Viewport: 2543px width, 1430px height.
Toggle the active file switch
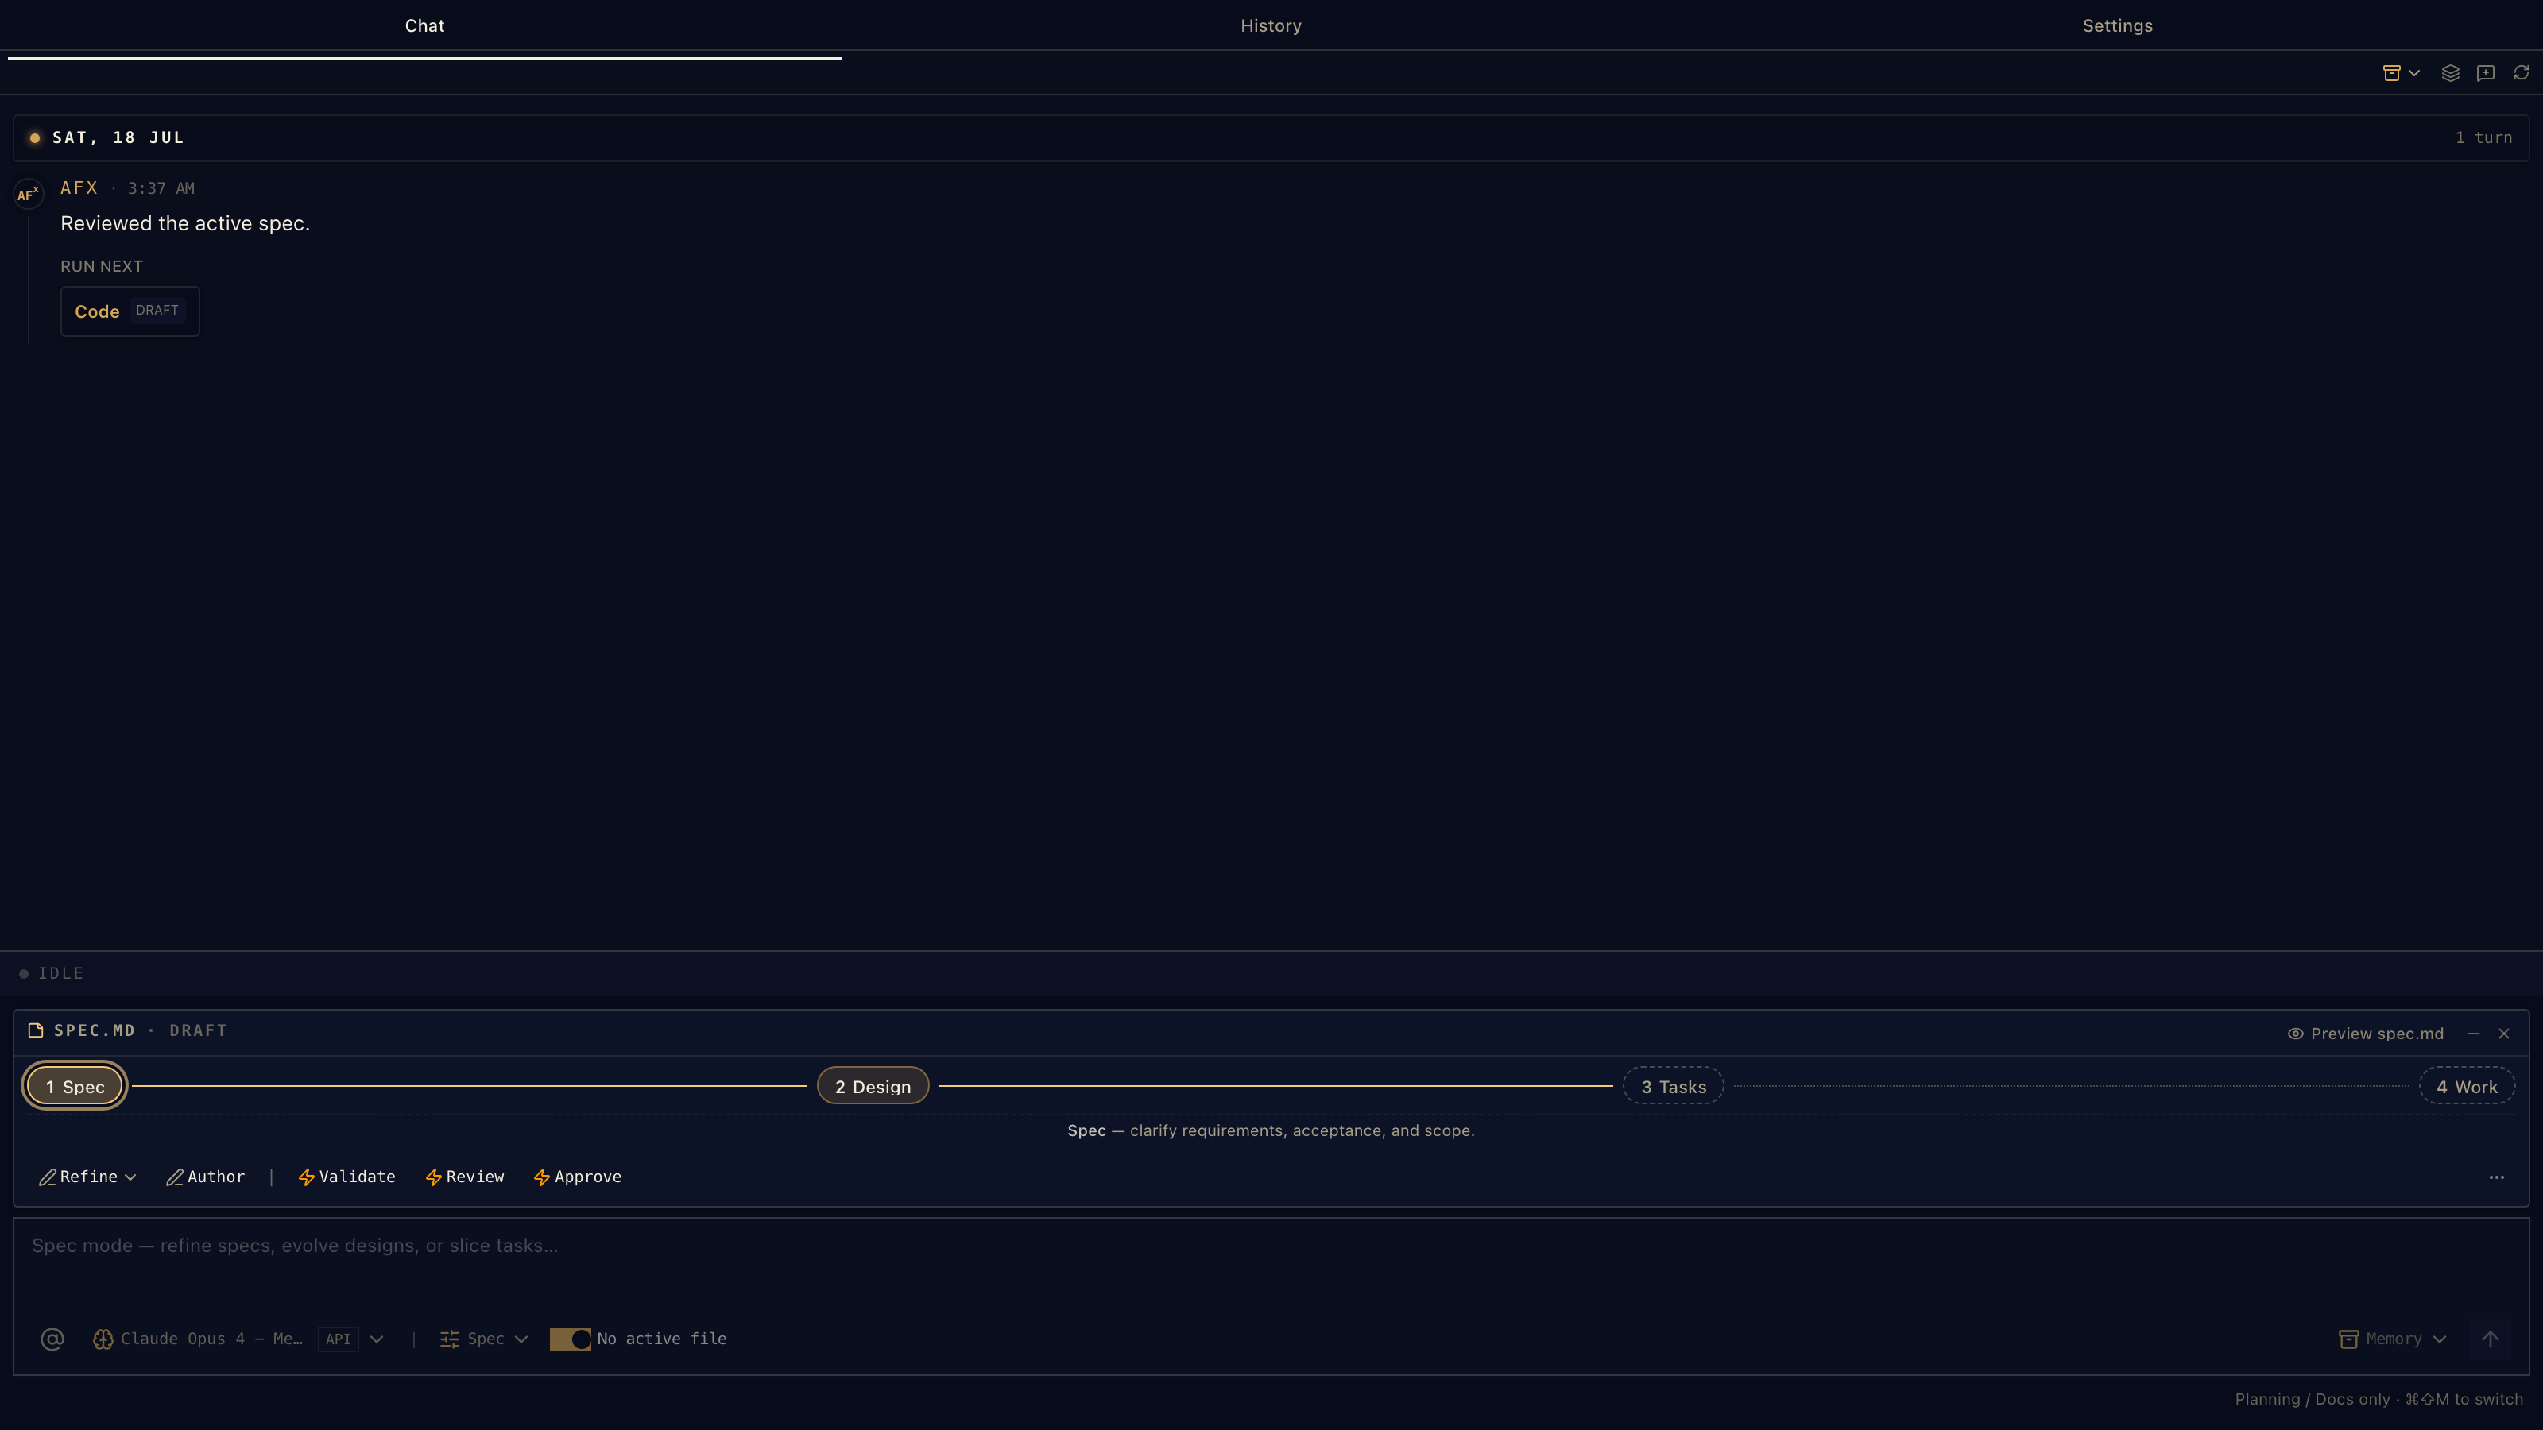(x=570, y=1339)
